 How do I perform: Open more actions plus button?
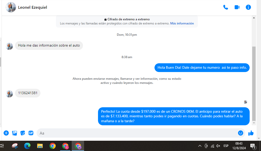[6, 133]
